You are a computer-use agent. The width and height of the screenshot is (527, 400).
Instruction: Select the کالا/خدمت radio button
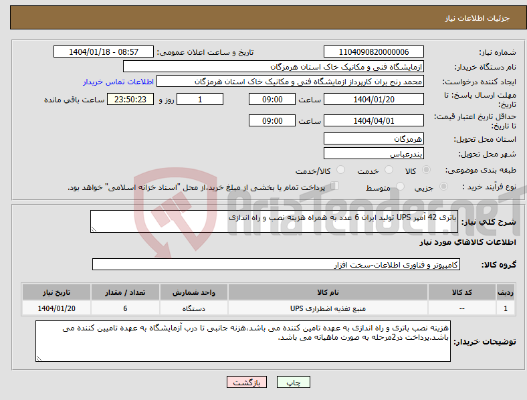340,170
